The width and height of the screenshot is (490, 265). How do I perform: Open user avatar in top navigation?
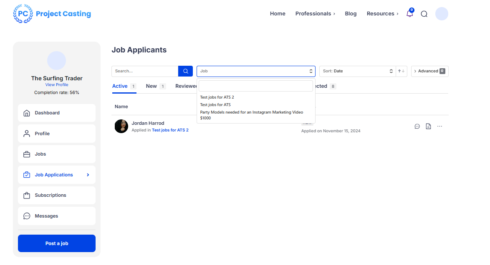coord(442,14)
